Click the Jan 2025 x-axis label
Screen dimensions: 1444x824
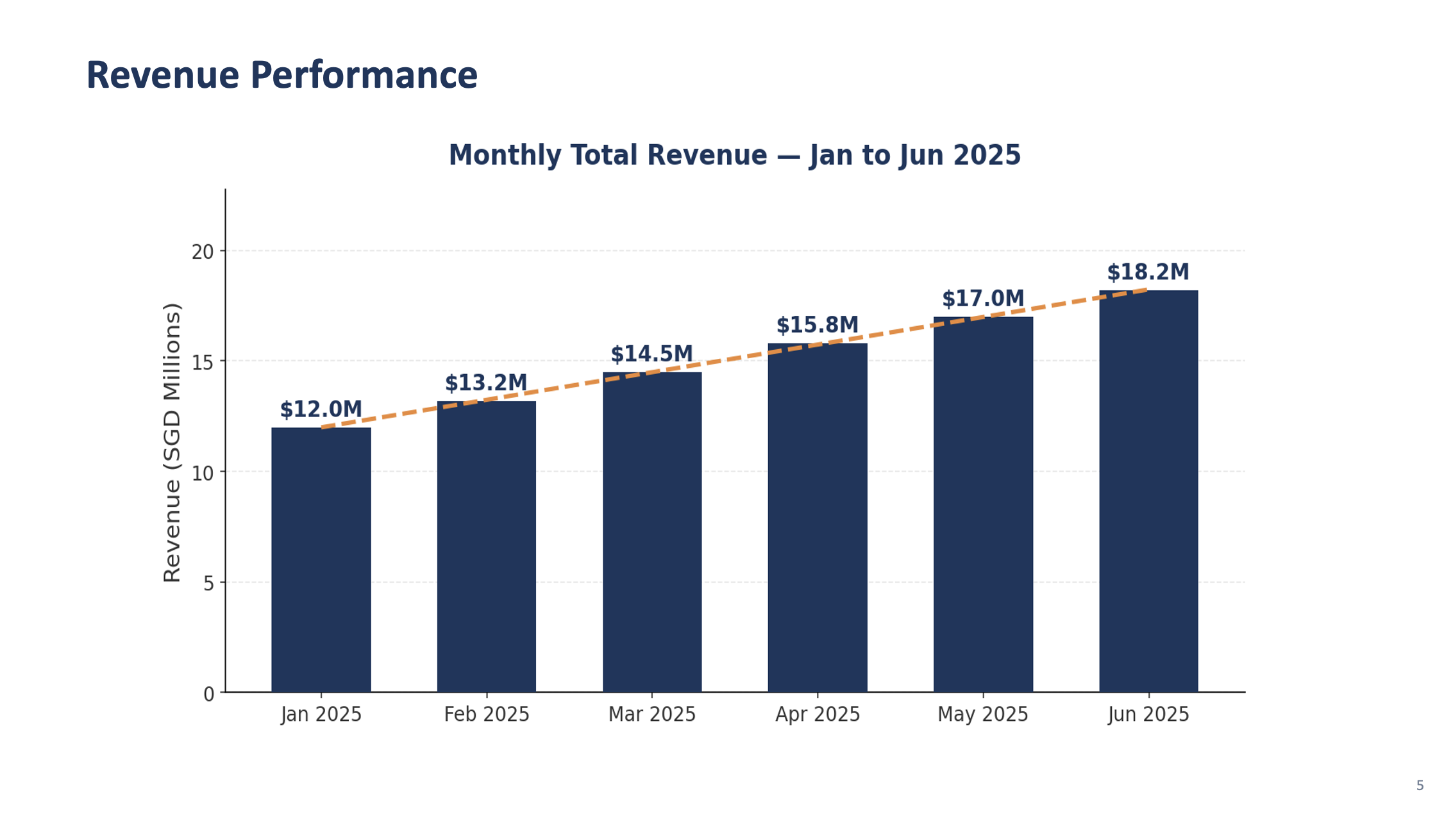[x=321, y=714]
